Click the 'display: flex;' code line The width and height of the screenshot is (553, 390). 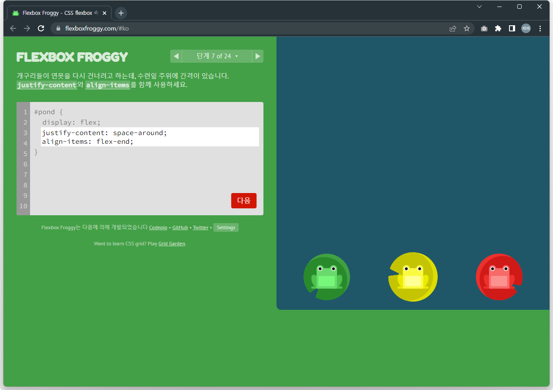click(x=71, y=122)
